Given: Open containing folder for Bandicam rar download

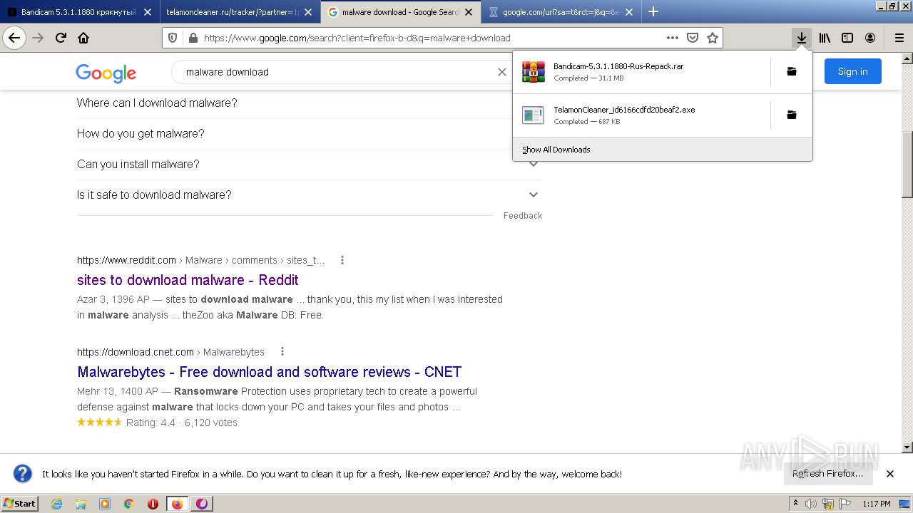Looking at the screenshot, I should (792, 71).
